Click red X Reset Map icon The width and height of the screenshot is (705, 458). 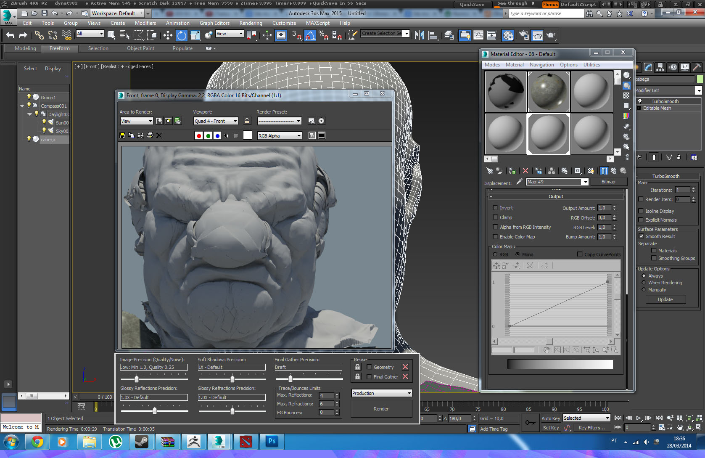pos(525,171)
